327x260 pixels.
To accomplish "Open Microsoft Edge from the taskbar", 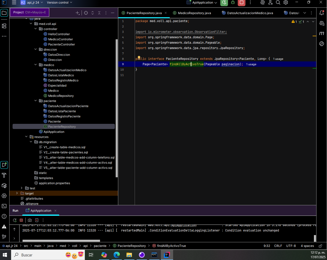I will coord(117,255).
